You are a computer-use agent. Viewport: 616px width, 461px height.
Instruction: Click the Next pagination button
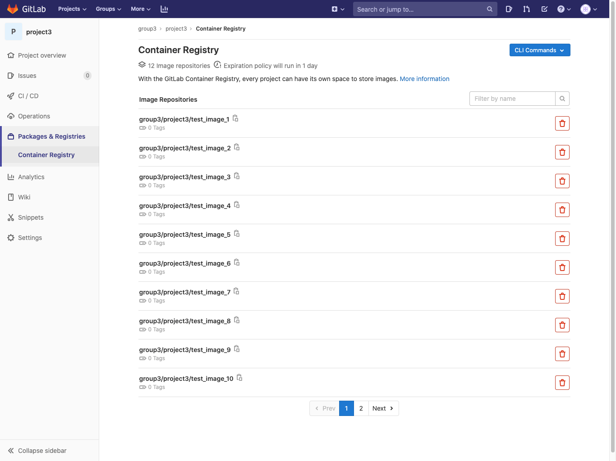coord(382,408)
